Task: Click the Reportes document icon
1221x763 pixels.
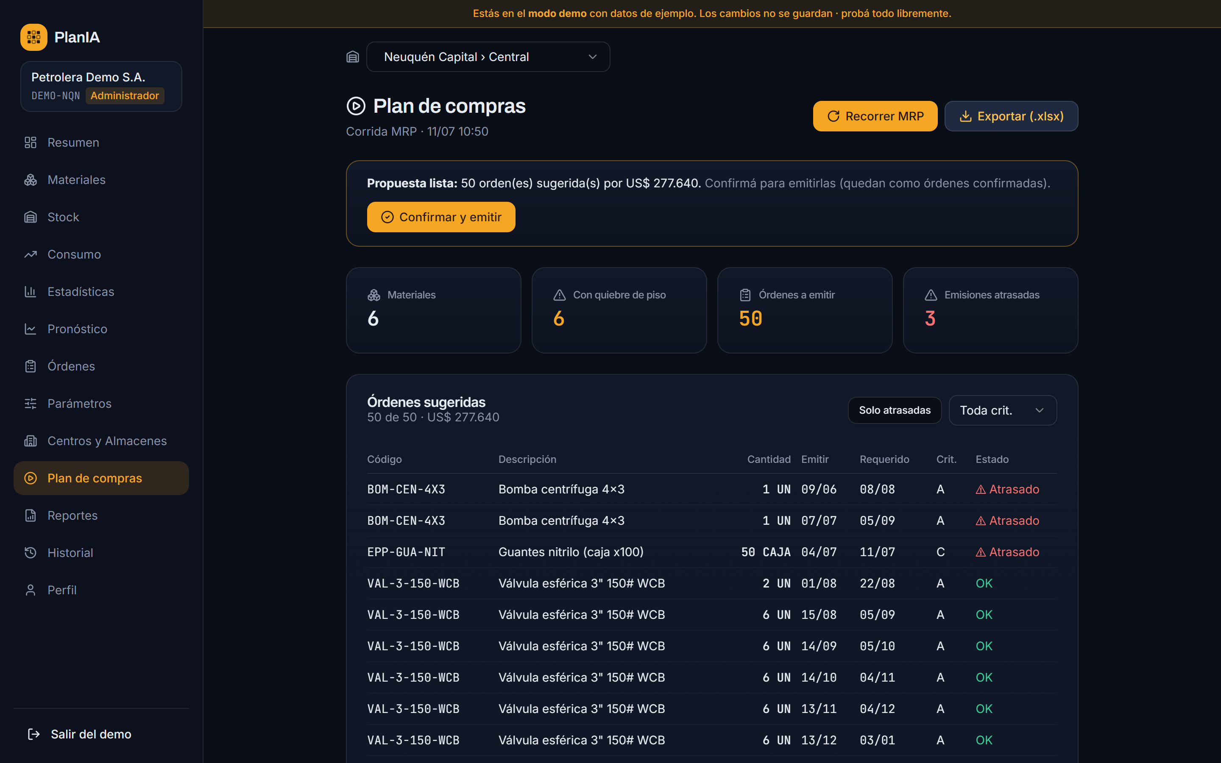Action: pos(30,516)
